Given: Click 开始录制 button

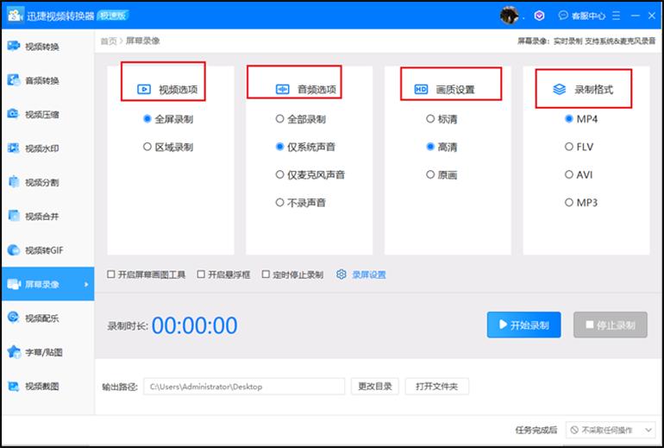Looking at the screenshot, I should (x=523, y=325).
